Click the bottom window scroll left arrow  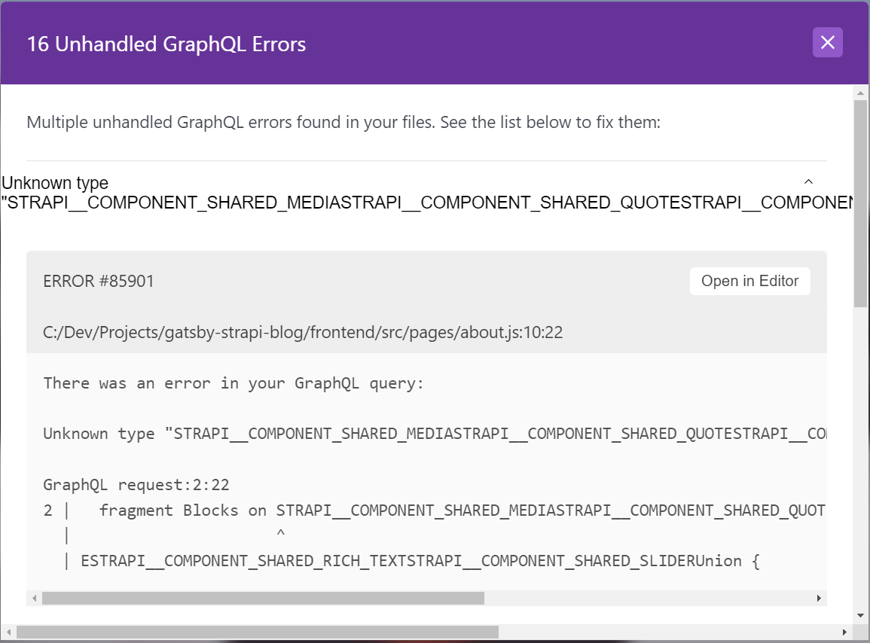(8, 632)
